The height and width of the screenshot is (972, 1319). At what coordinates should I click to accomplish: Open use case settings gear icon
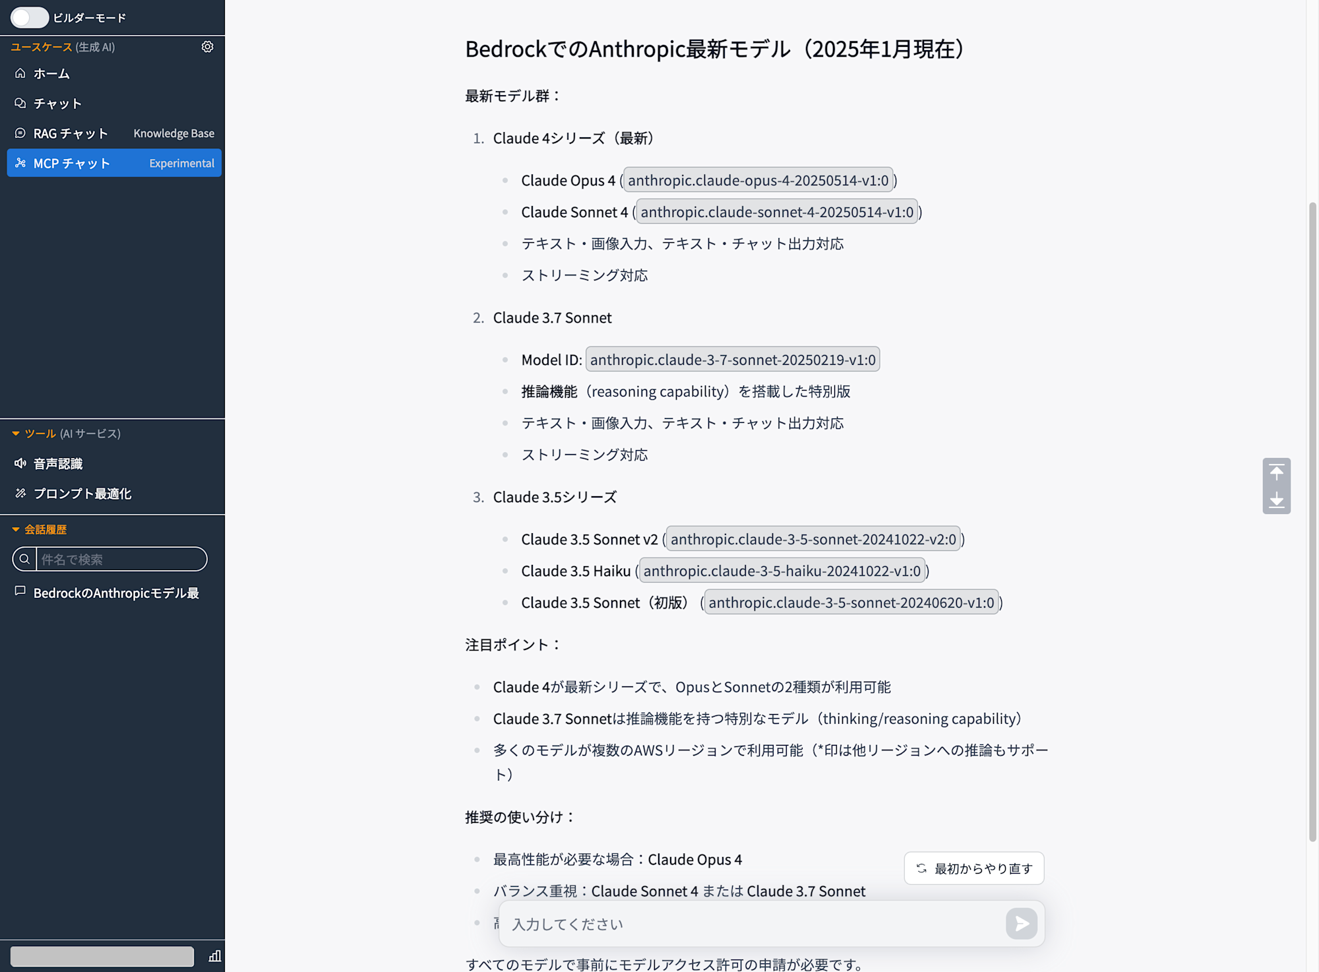pos(207,47)
